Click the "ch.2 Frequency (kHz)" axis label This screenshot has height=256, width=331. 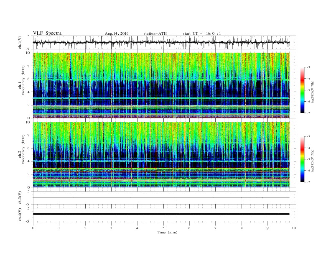pyautogui.click(x=22, y=150)
